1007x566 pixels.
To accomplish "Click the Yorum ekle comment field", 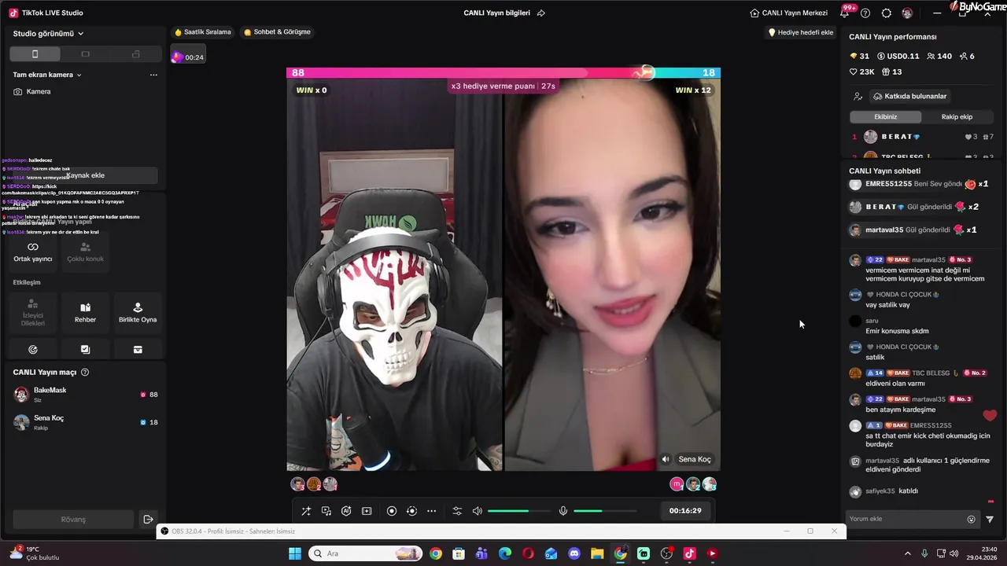I will click(905, 519).
